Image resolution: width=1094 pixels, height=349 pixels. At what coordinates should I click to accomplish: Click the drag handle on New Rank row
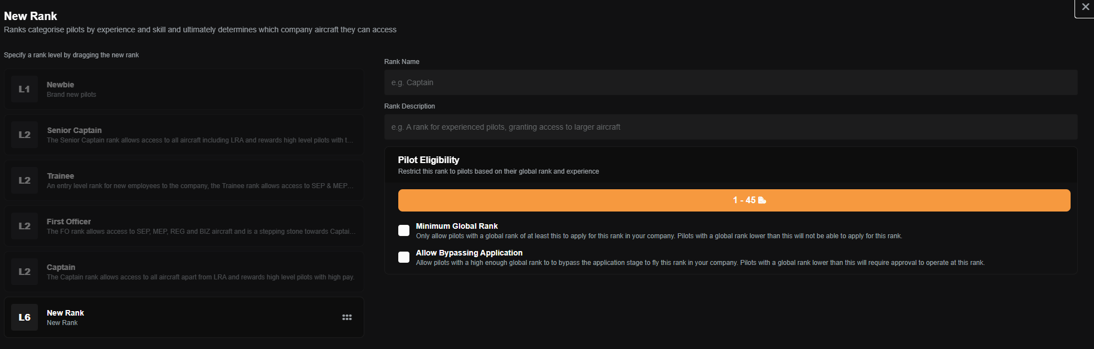click(347, 317)
